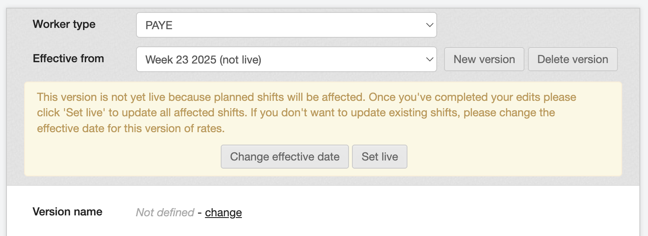Click the Worker type field label
This screenshot has height=236, width=648.
point(64,24)
